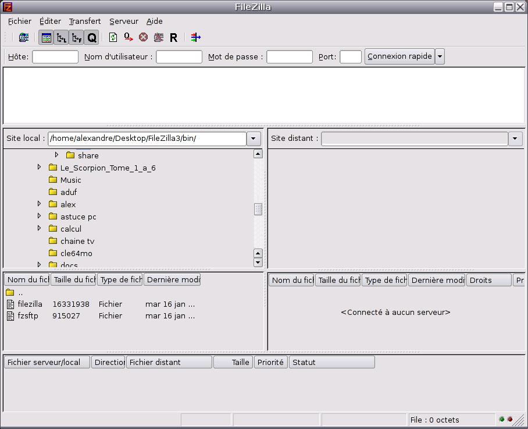Click the file size value 16331938
The image size is (528, 429).
pyautogui.click(x=71, y=304)
